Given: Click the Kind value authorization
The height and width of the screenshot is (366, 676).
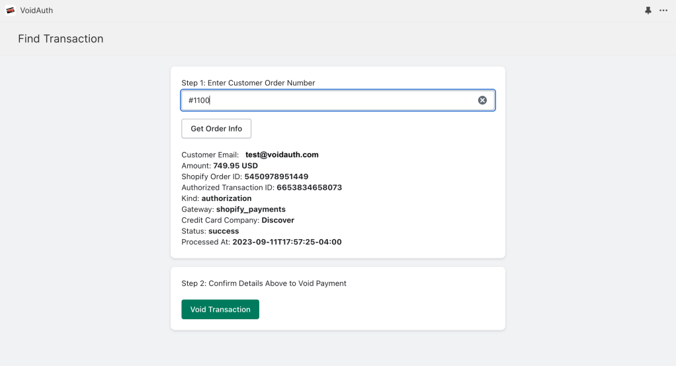Looking at the screenshot, I should pos(226,198).
